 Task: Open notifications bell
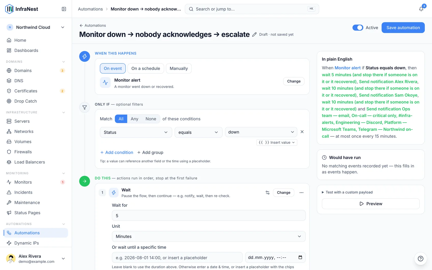click(x=421, y=9)
